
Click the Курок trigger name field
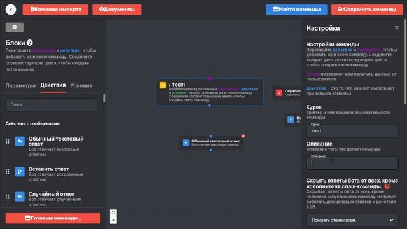[352, 131]
